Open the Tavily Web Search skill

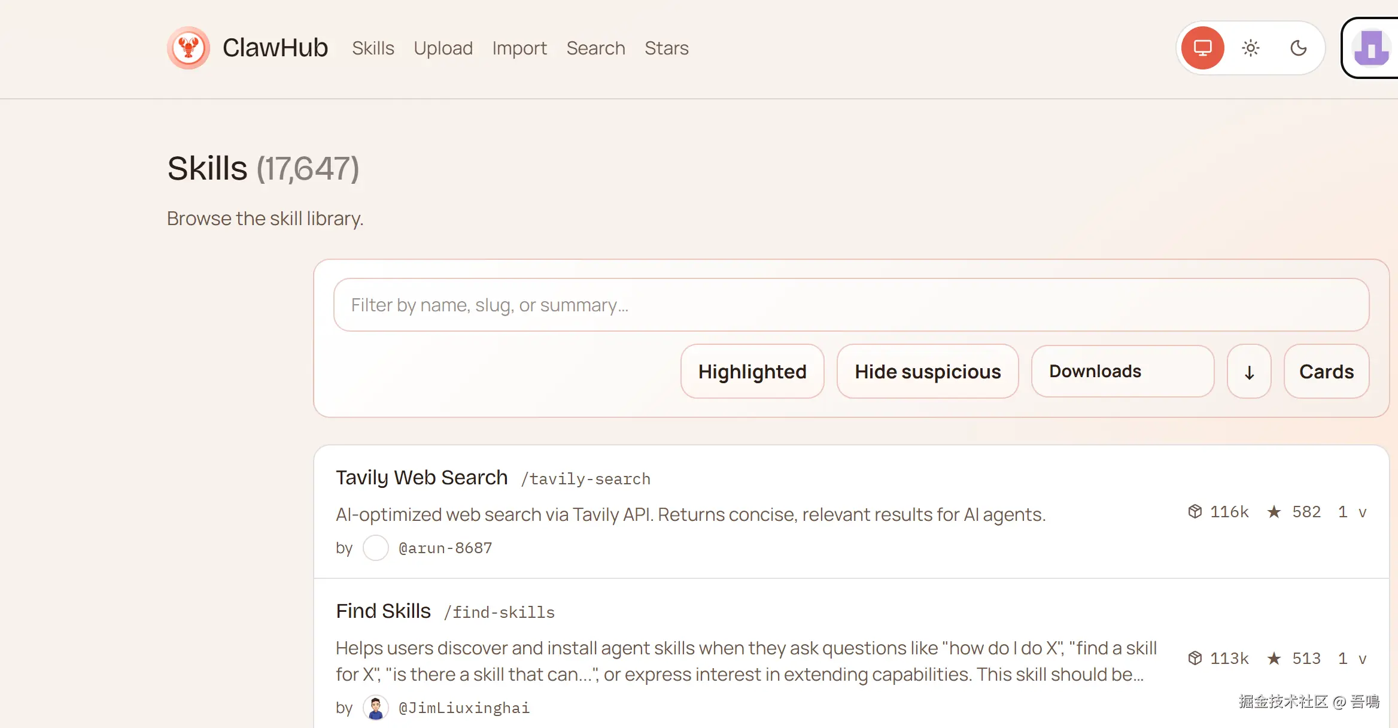(421, 478)
